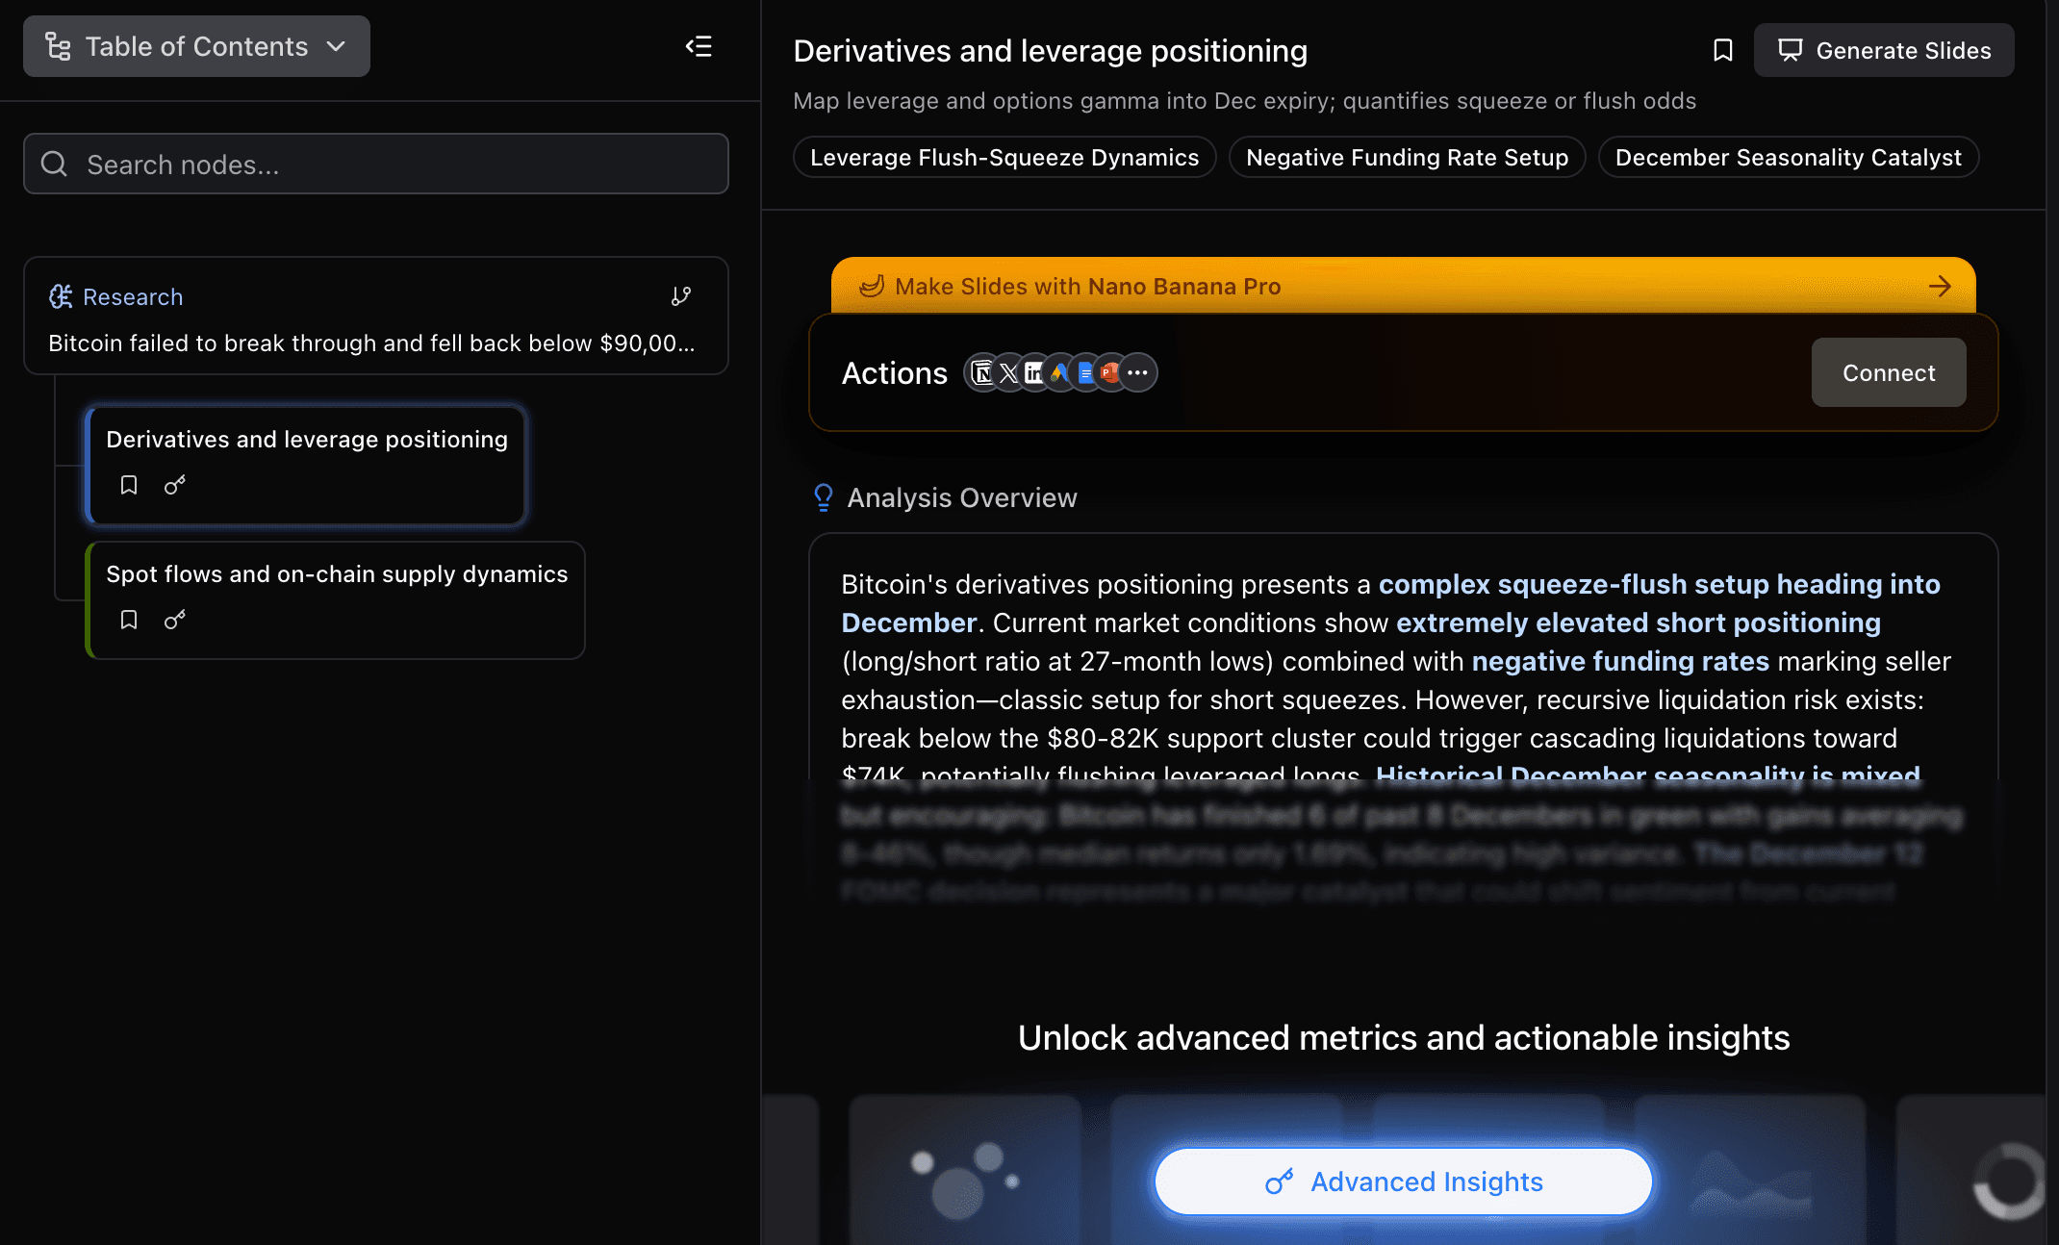The width and height of the screenshot is (2059, 1245).
Task: Collapse the sidebar panel icon
Action: click(699, 46)
